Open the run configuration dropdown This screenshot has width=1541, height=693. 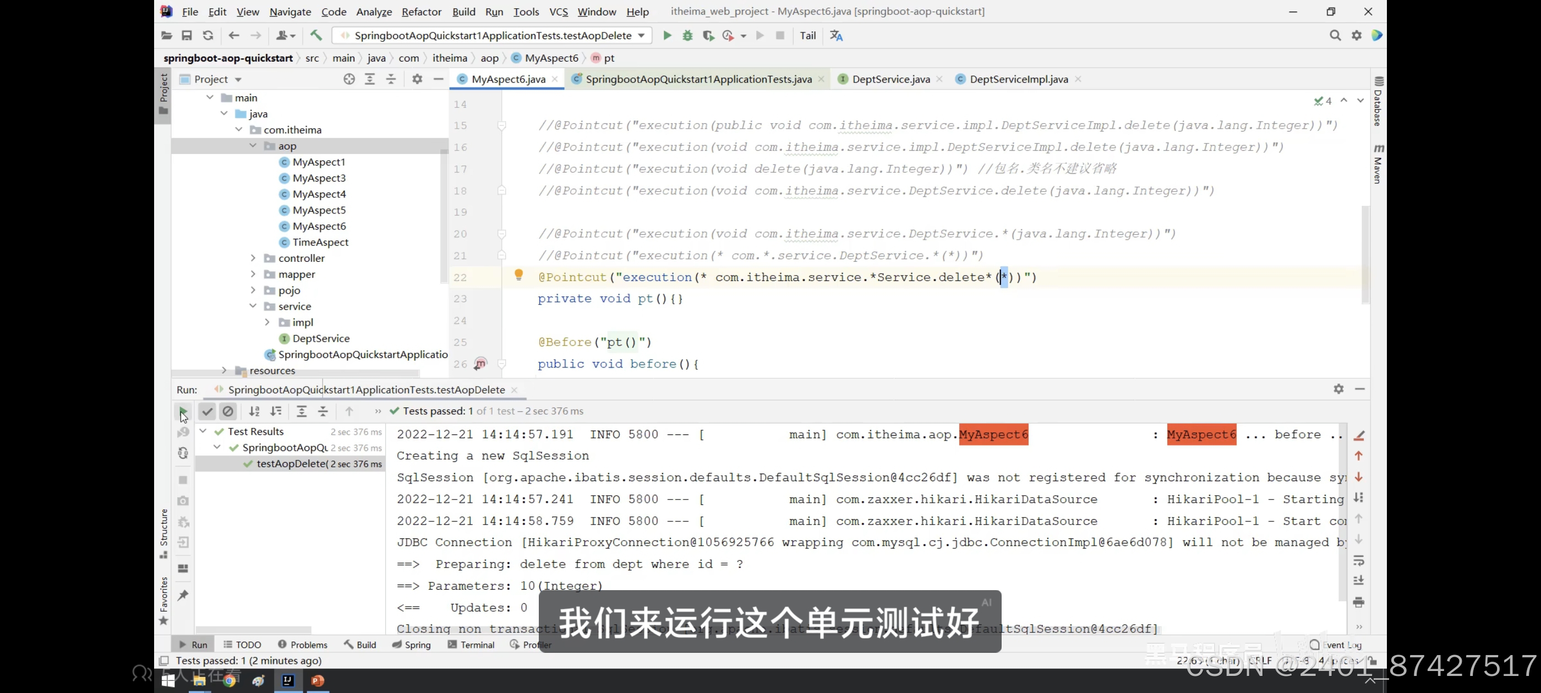point(641,36)
